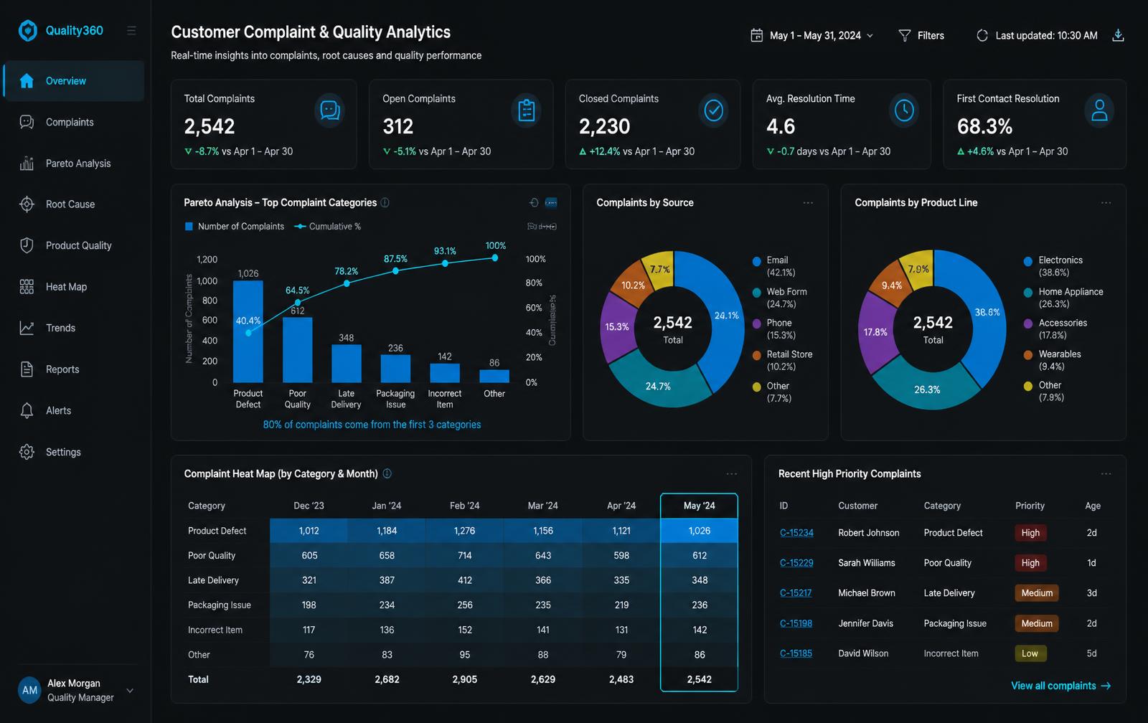Open Complaint Heat Map more options menu
1148x723 pixels.
(732, 474)
